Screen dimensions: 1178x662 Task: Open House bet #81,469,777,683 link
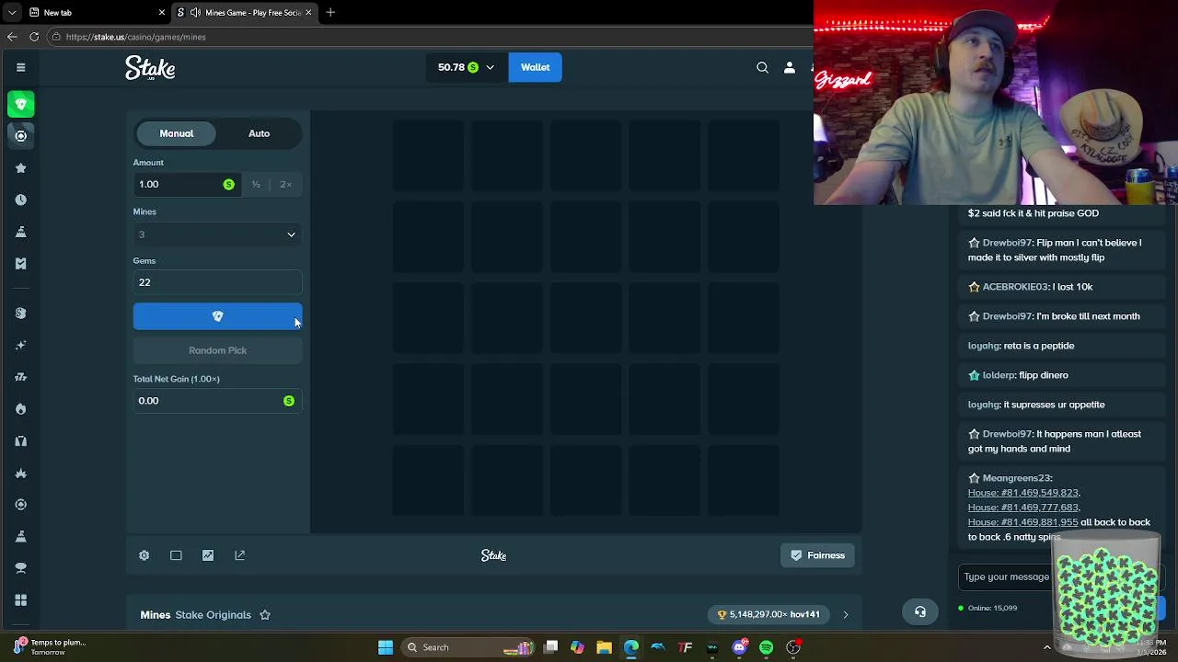[1022, 508]
